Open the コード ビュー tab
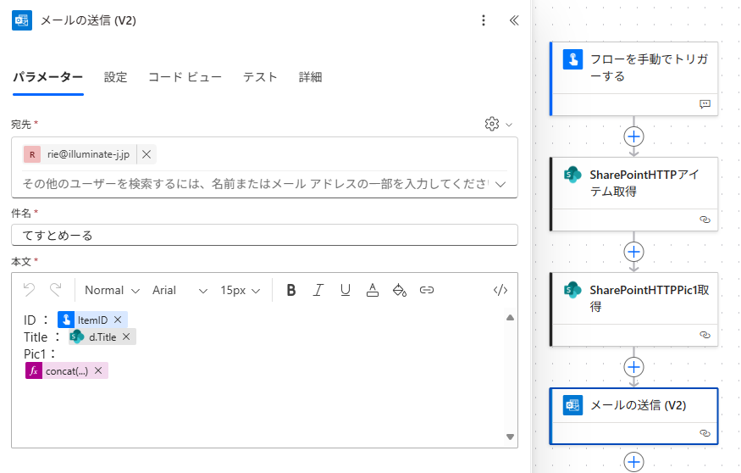The height and width of the screenshot is (473, 741). pyautogui.click(x=185, y=77)
